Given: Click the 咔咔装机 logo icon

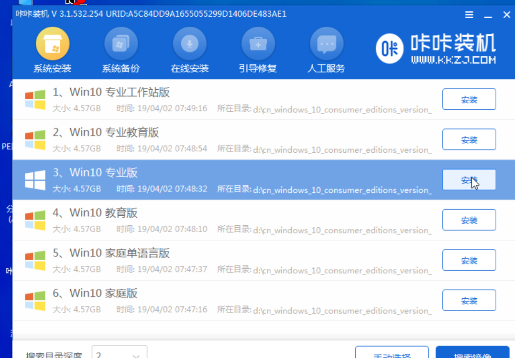Looking at the screenshot, I should pos(390,49).
